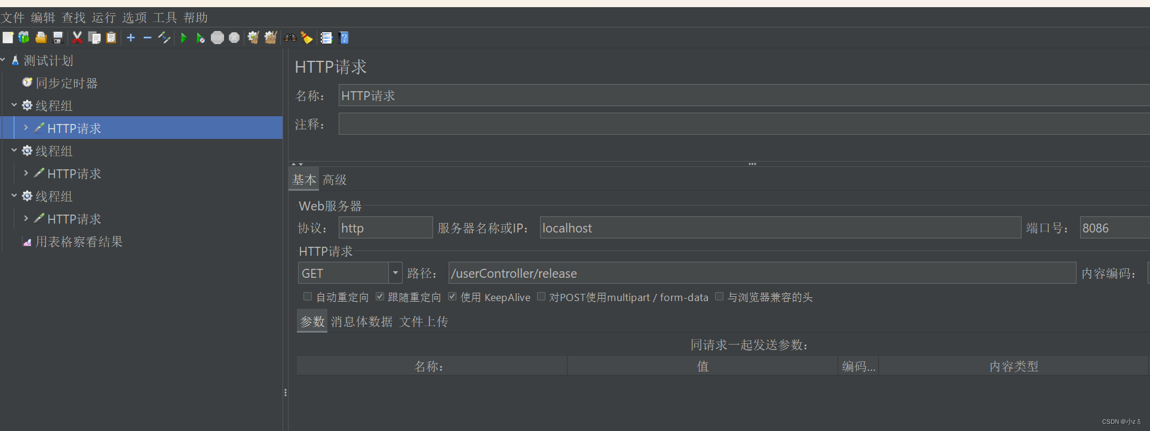Click the 值 column header
Image resolution: width=1150 pixels, height=431 pixels.
(x=703, y=366)
